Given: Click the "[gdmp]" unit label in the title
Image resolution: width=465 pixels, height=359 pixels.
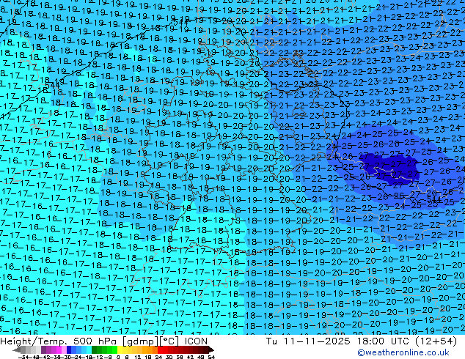Looking at the screenshot, I should [140, 341].
